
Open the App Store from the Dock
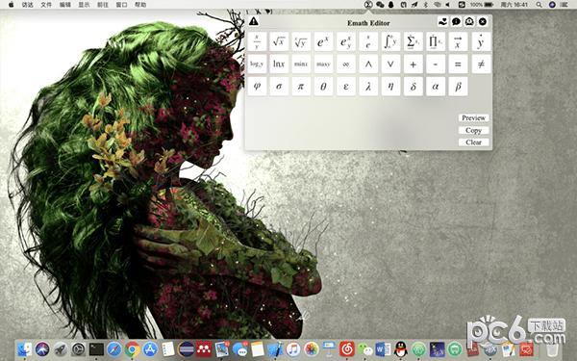coord(150,349)
